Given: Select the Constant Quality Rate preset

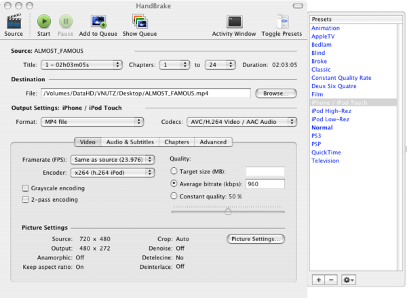Looking at the screenshot, I should pos(353,78).
